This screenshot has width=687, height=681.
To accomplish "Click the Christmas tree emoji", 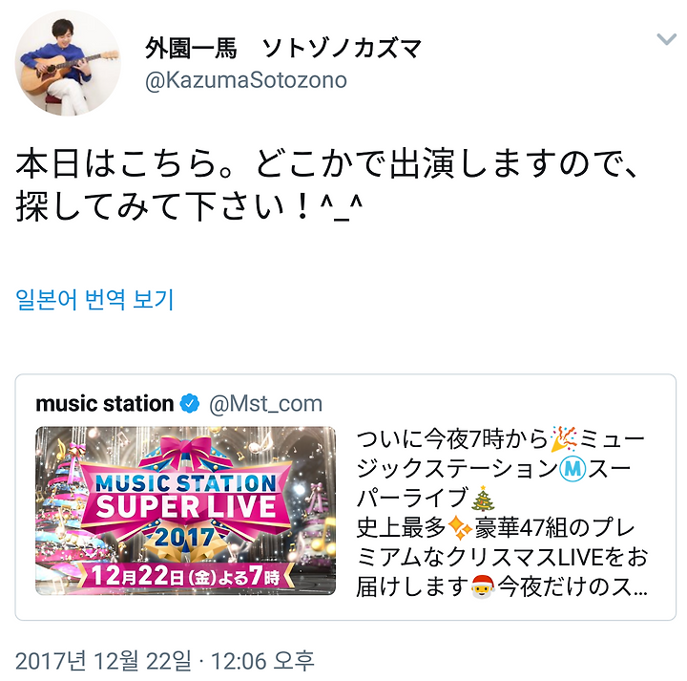I will tap(483, 499).
